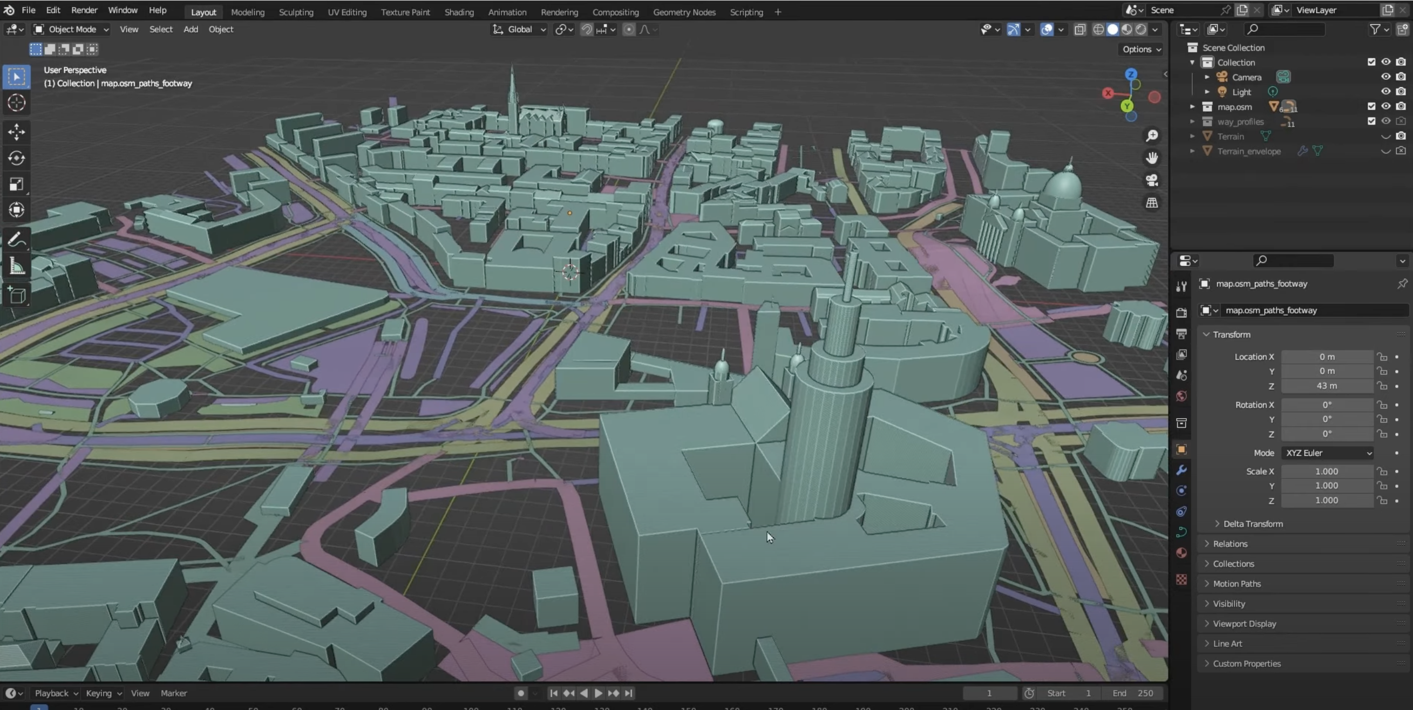Select the Measure tool
Image resolution: width=1413 pixels, height=710 pixels.
(x=16, y=266)
